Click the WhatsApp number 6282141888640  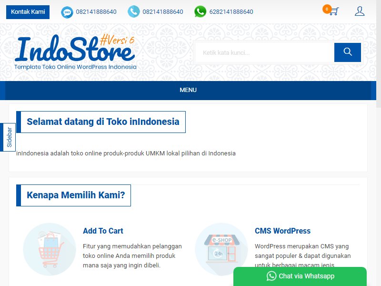click(231, 11)
